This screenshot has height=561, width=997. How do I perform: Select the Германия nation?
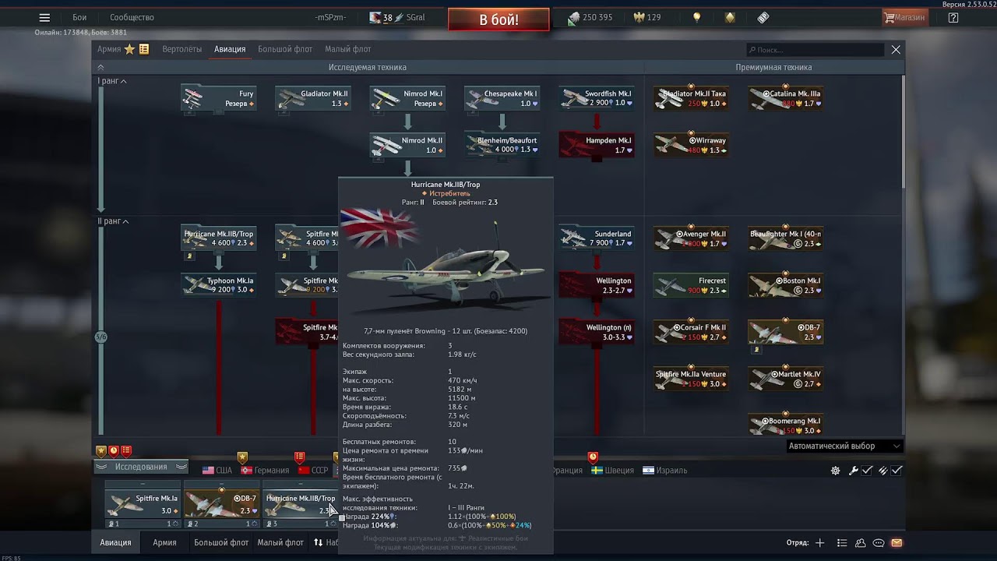[265, 471]
